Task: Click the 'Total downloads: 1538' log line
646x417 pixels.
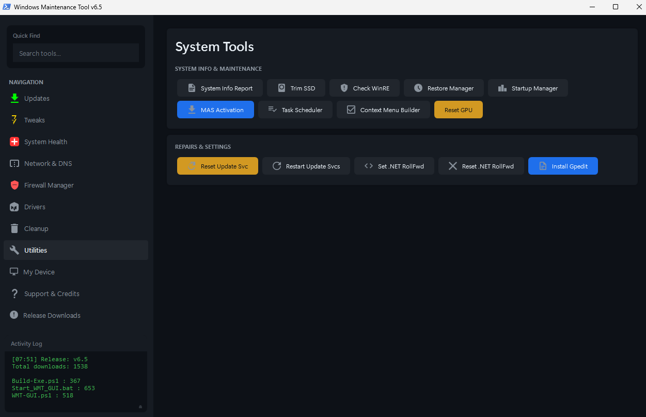Action: pos(50,366)
